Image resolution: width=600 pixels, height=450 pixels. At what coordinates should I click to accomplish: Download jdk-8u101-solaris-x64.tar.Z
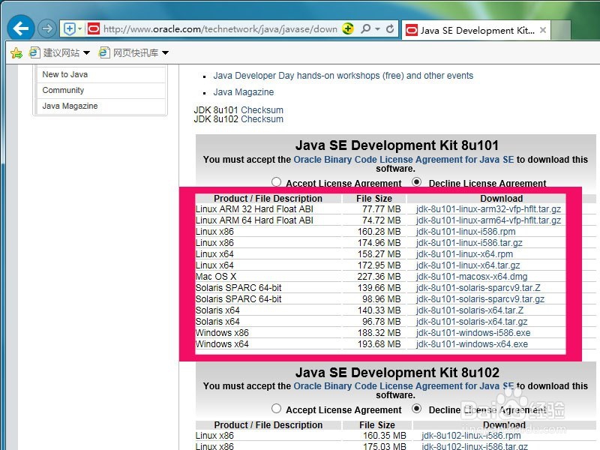pyautogui.click(x=470, y=310)
